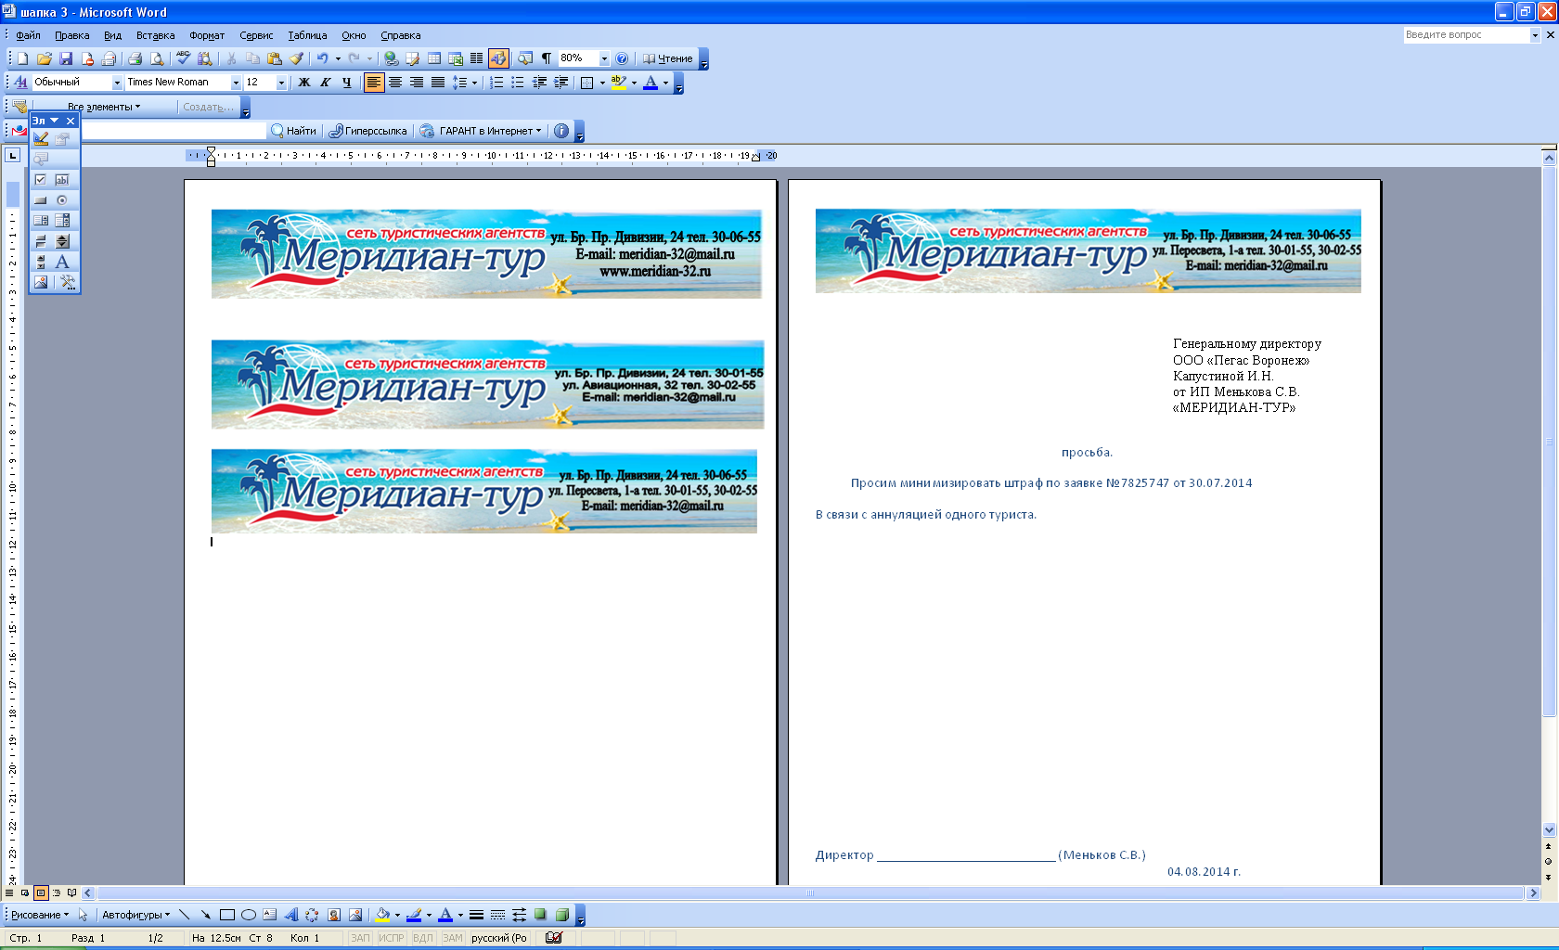Select the Oval shape tool
The image size is (1559, 950).
(248, 915)
